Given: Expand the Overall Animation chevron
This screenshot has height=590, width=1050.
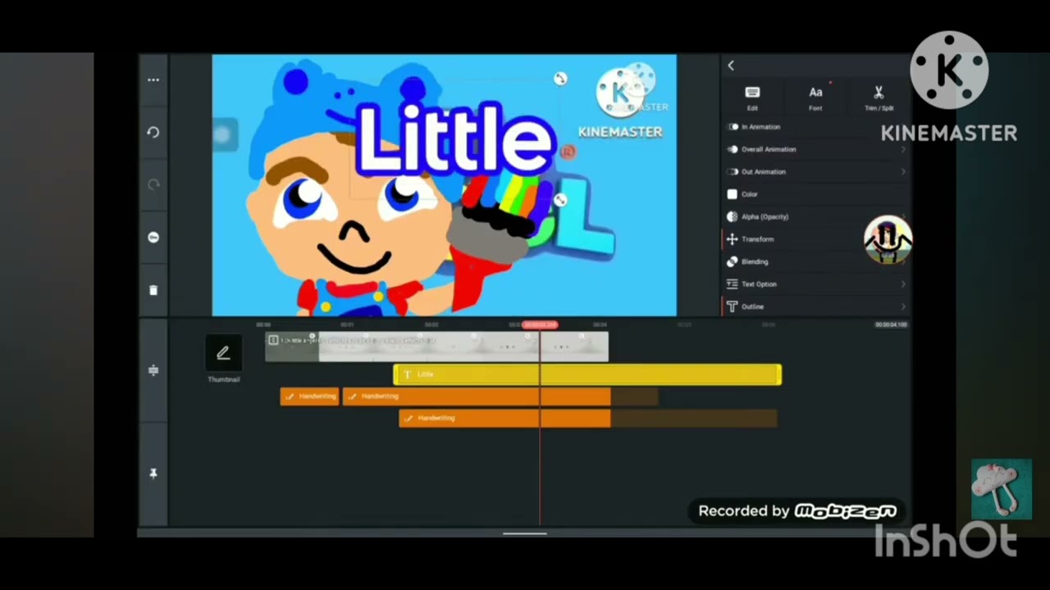Looking at the screenshot, I should point(903,149).
